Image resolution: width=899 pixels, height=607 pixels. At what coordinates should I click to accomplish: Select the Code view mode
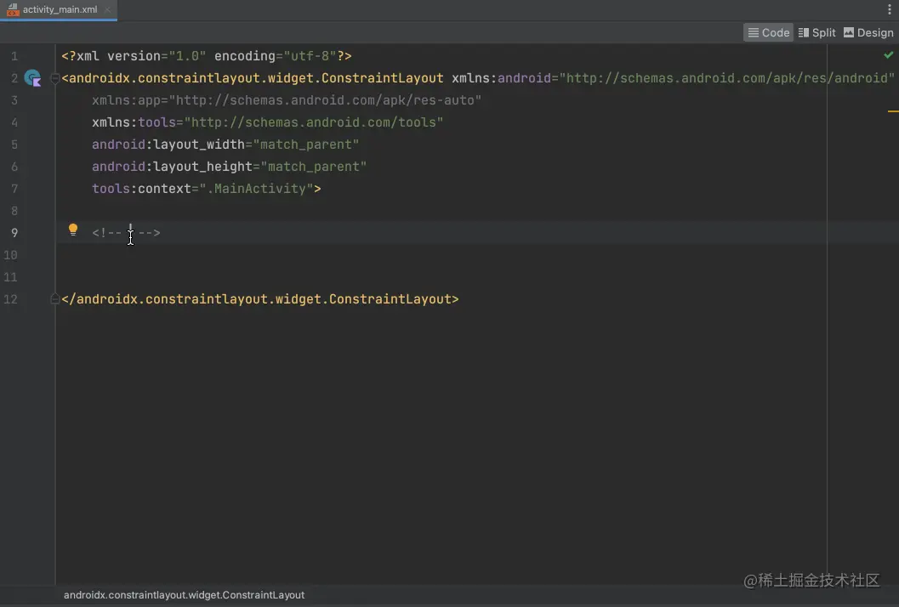point(768,32)
